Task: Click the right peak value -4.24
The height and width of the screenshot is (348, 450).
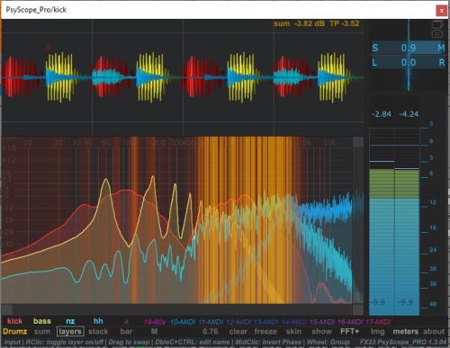Action: coord(409,114)
